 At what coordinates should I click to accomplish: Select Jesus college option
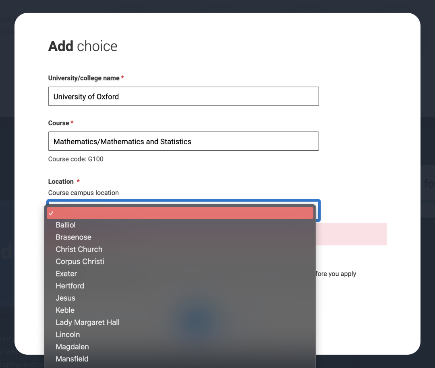pos(180,298)
